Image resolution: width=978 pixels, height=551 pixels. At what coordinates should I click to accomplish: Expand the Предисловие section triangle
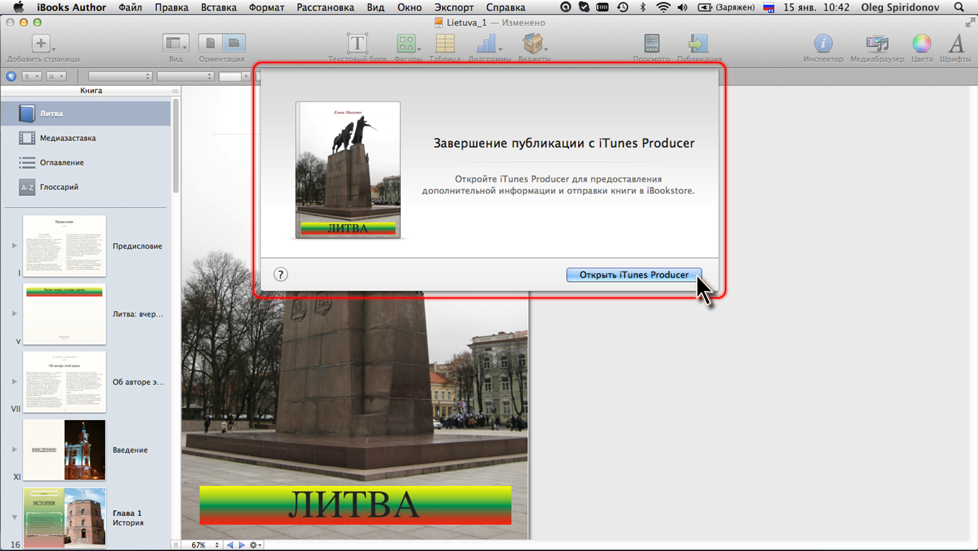click(x=15, y=246)
